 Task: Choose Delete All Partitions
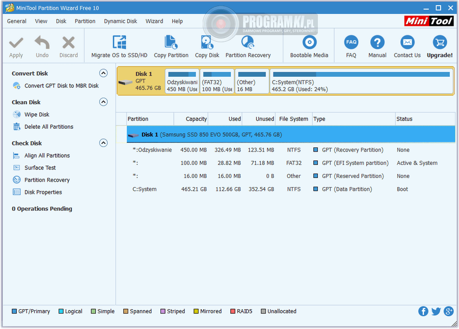48,127
